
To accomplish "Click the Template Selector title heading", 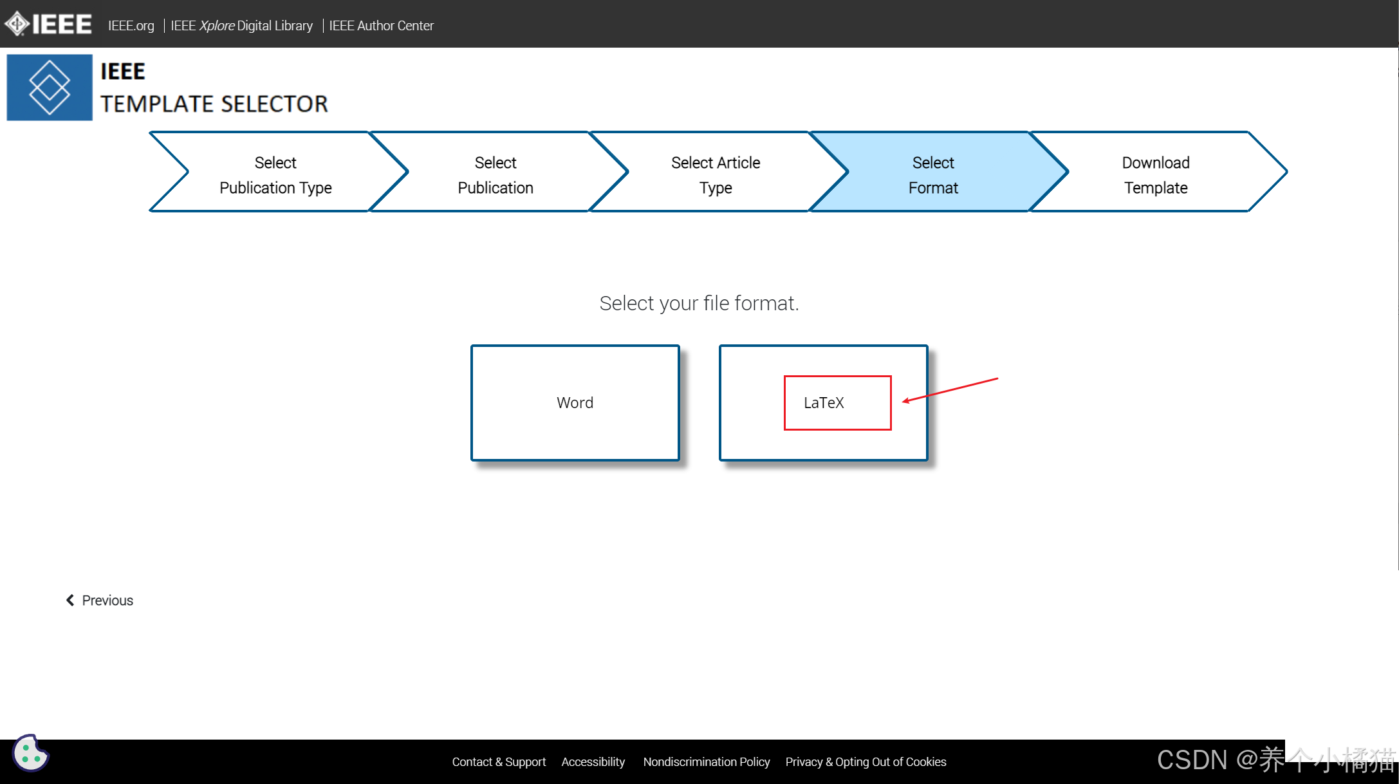I will (x=214, y=104).
